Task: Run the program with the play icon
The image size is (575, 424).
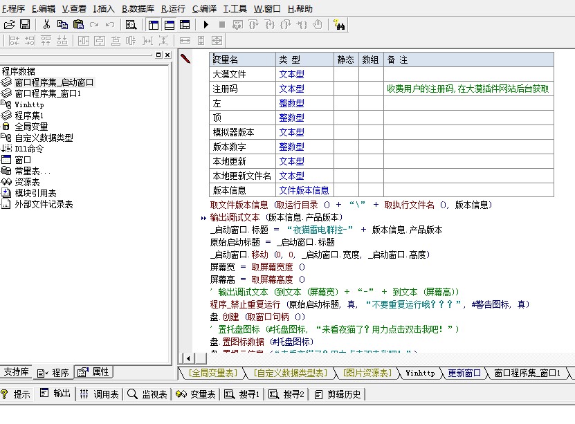Action: coord(206,24)
